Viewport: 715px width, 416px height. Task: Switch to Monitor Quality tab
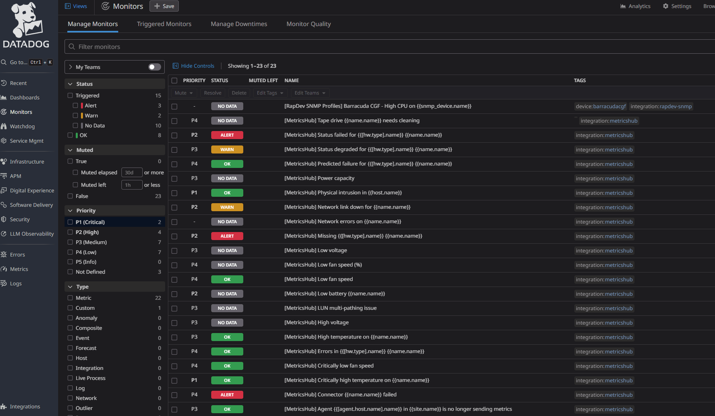point(309,24)
